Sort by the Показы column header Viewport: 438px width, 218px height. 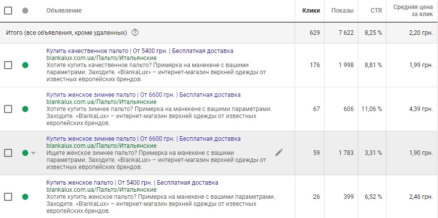pos(342,11)
